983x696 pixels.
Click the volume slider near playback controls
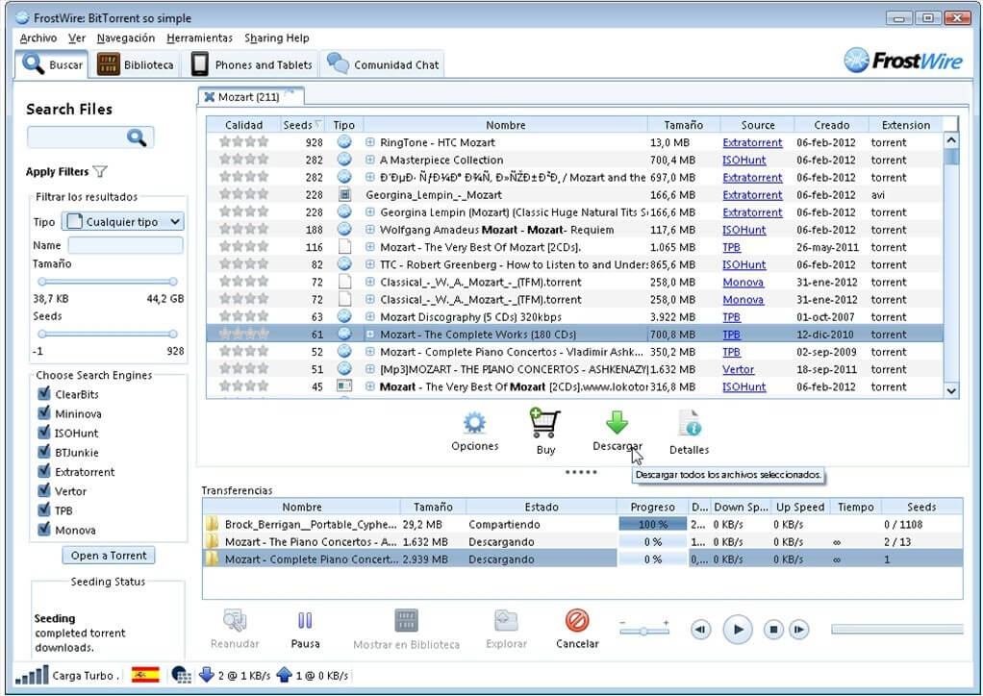point(644,630)
